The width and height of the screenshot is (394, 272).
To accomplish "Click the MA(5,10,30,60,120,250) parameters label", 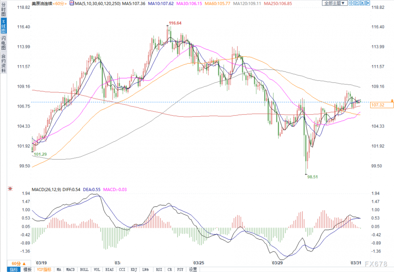I will click(x=98, y=3).
